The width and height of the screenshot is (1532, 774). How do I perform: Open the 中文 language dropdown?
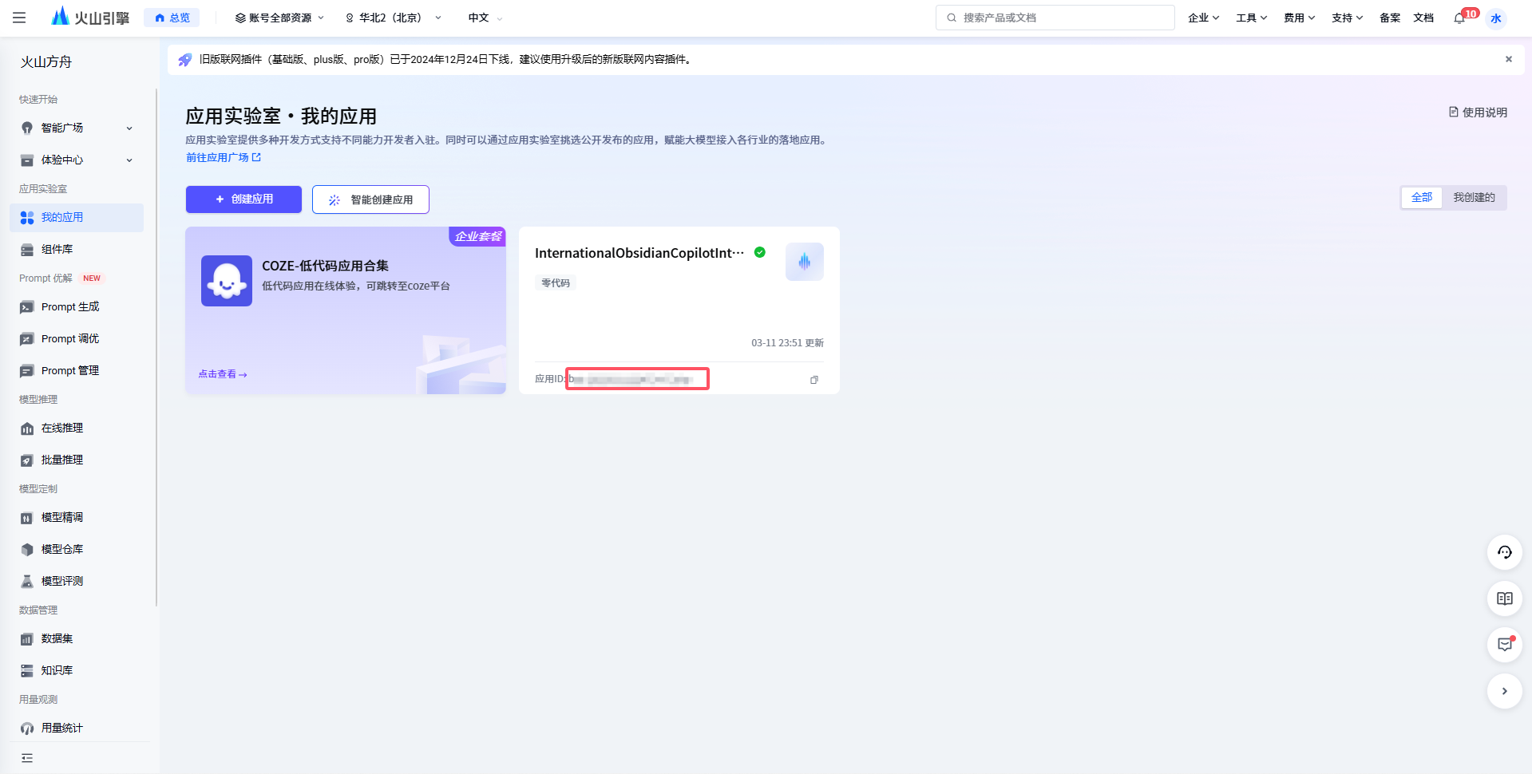(x=485, y=18)
